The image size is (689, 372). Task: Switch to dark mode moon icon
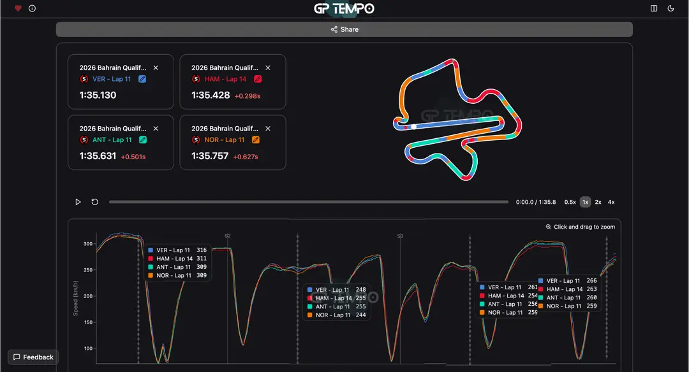[670, 8]
